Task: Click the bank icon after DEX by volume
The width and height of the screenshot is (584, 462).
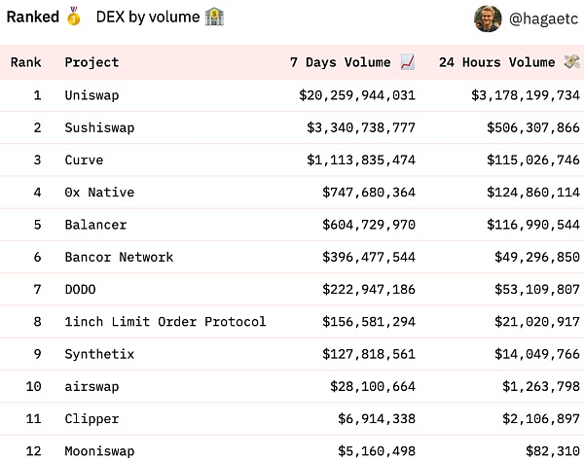Action: (x=214, y=17)
